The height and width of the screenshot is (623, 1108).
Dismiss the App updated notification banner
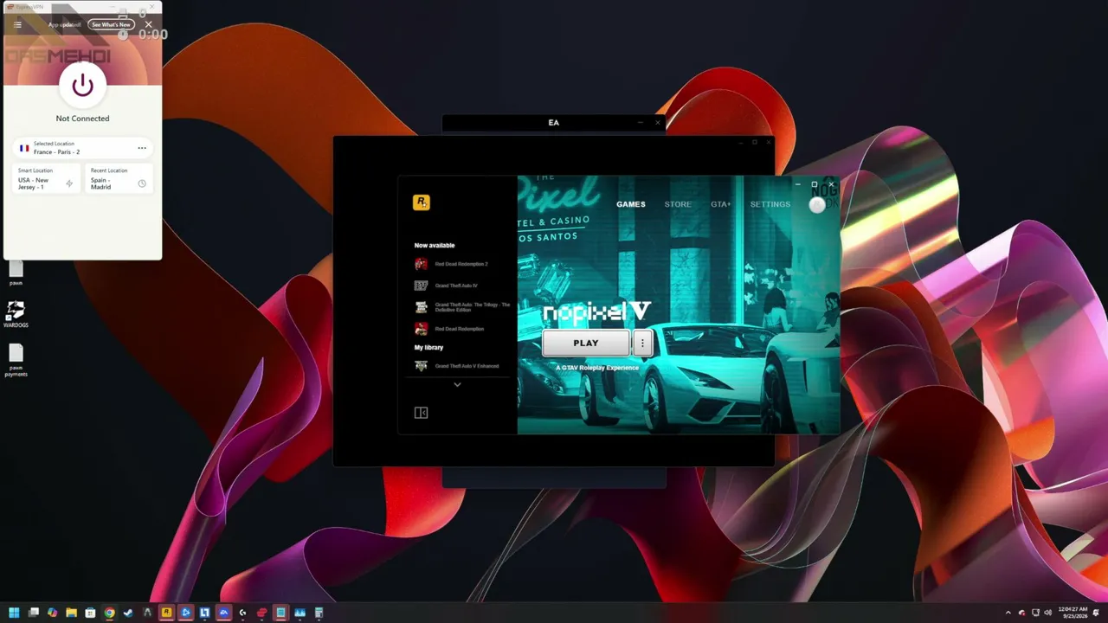coord(149,24)
